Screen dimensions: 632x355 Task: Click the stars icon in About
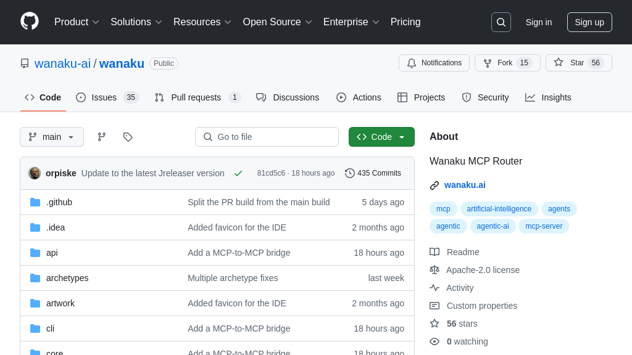[x=434, y=324]
